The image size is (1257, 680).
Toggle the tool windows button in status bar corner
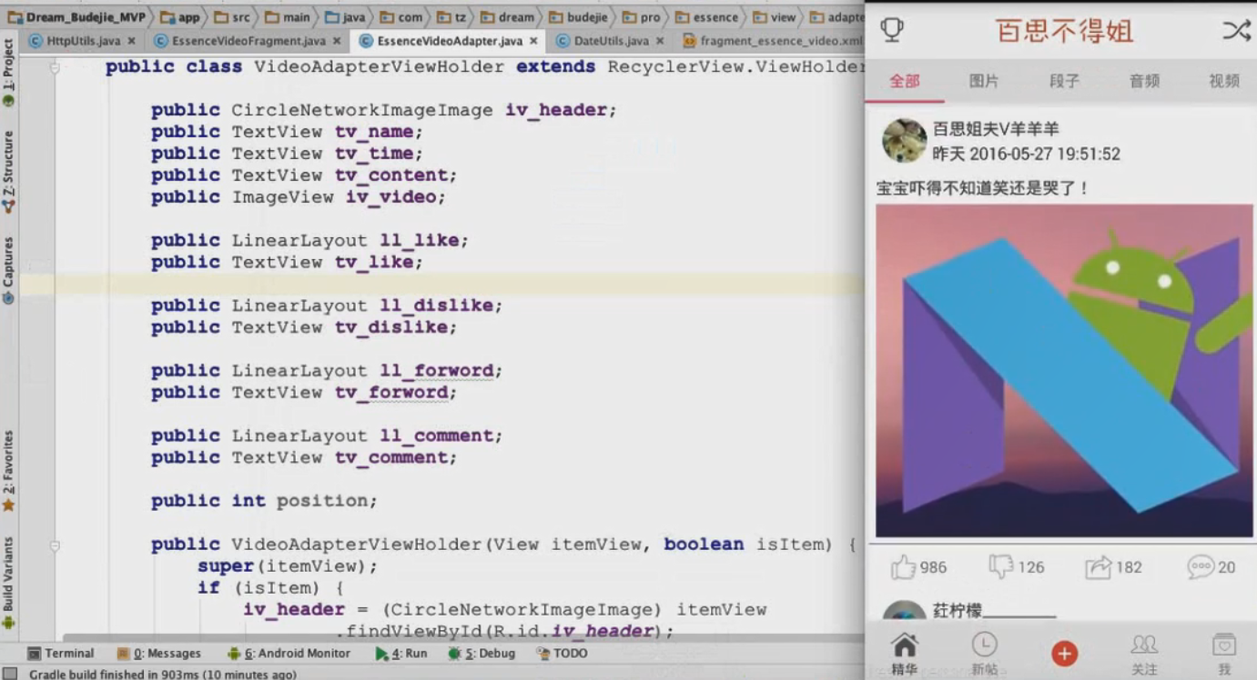[x=9, y=674]
